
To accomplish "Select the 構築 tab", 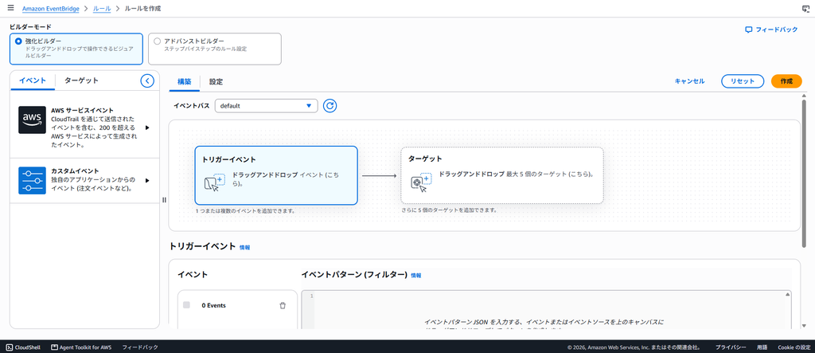I will point(185,82).
